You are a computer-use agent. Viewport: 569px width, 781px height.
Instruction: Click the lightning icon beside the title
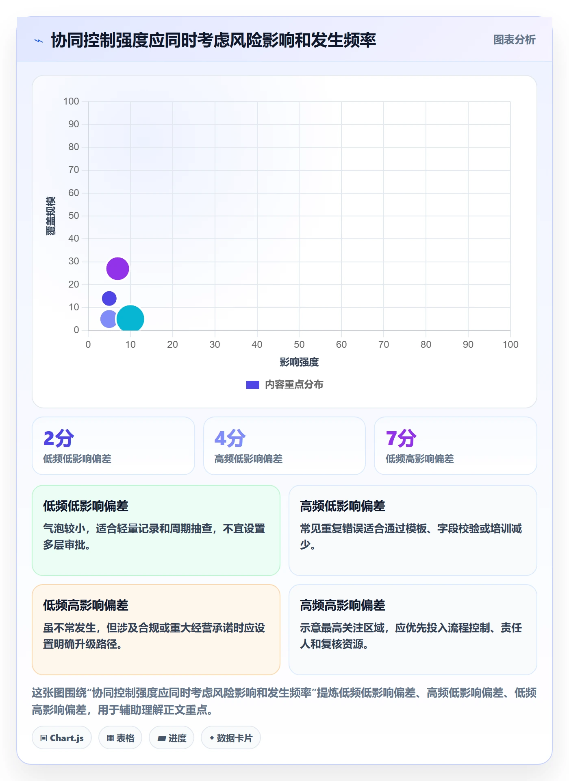coord(39,41)
